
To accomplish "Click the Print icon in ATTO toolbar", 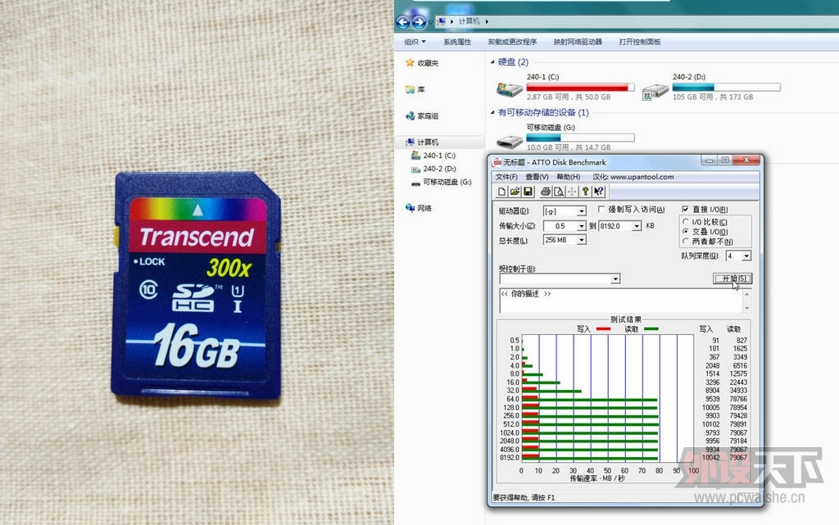I will point(545,192).
